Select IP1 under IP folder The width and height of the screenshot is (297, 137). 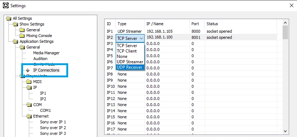pos(43,93)
